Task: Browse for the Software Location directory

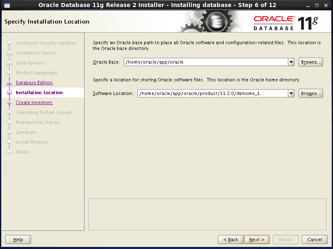Action: click(310, 93)
